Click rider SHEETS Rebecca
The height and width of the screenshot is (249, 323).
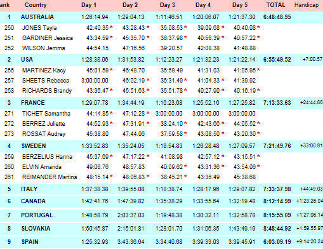[x=46, y=81]
